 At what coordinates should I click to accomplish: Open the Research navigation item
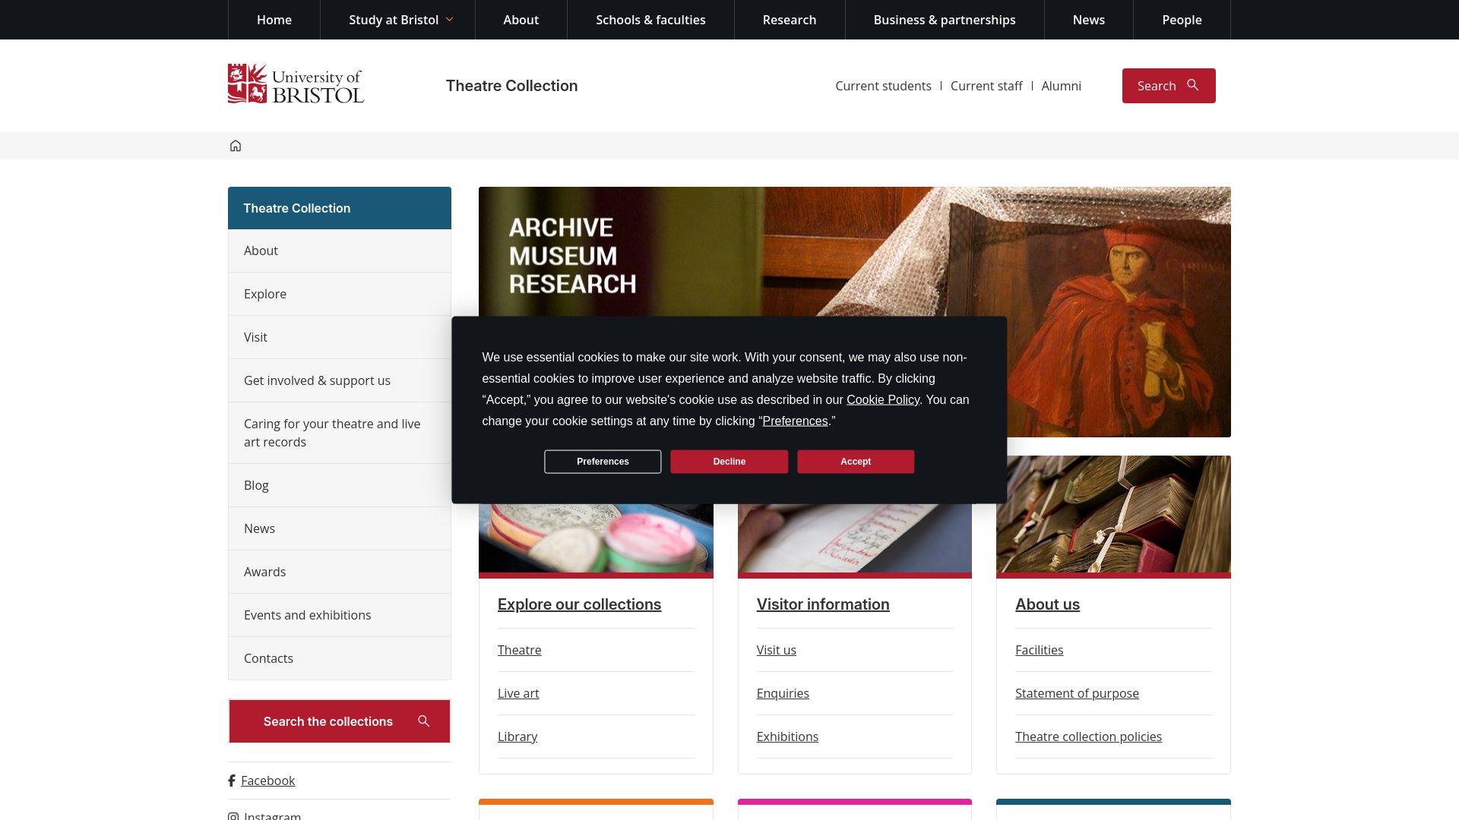pos(790,20)
